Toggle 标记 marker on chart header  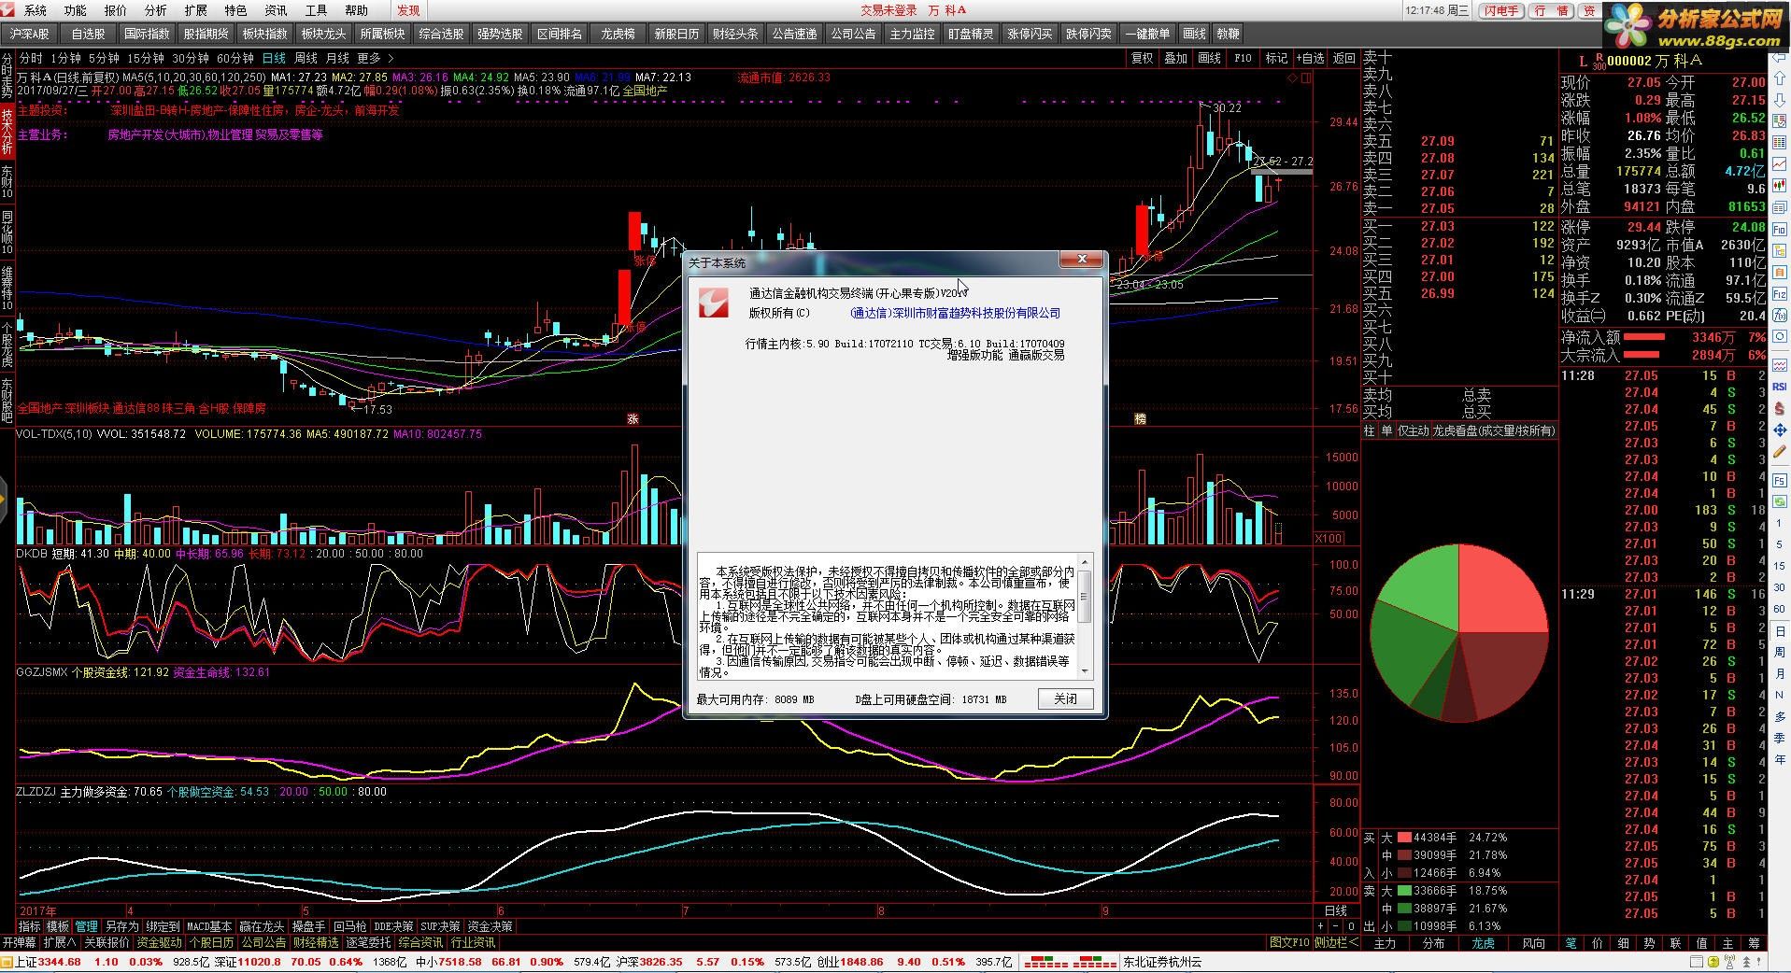click(x=1276, y=58)
